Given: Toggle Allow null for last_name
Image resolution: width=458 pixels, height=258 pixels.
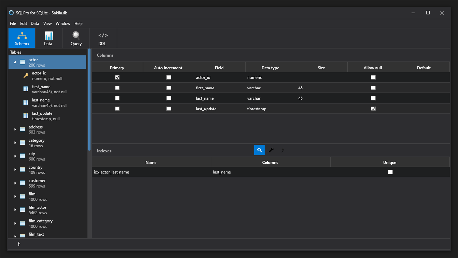Looking at the screenshot, I should [373, 98].
